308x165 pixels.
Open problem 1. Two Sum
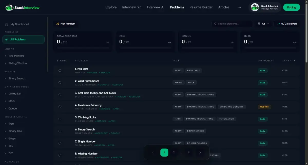click(81, 69)
